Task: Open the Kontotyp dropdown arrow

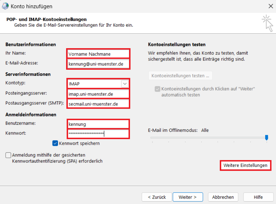Action: [x=125, y=84]
